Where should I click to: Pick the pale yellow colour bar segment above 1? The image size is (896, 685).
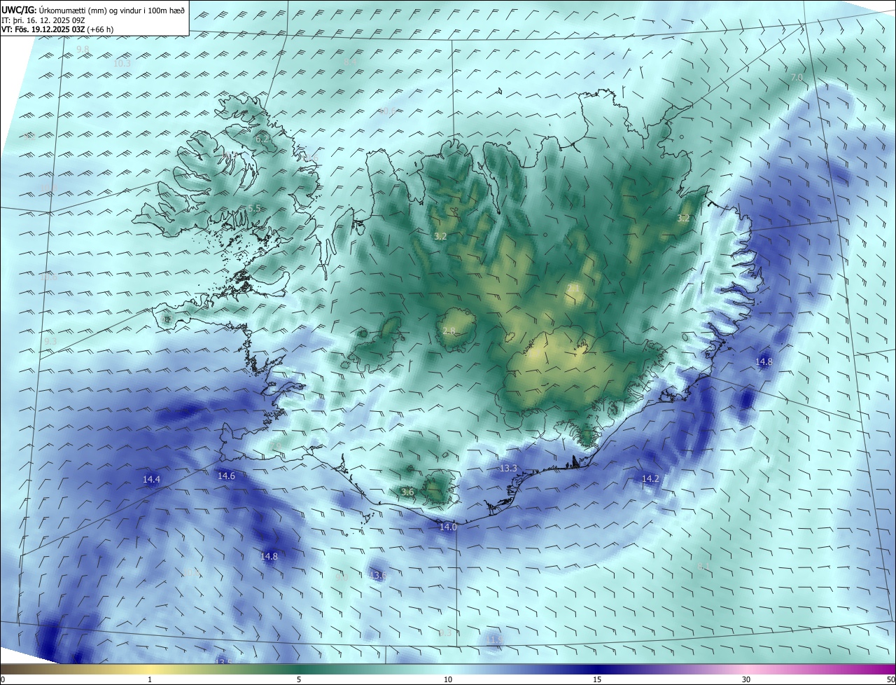[150, 669]
